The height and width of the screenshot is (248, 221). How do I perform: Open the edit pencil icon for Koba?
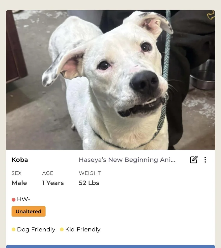tap(194, 160)
